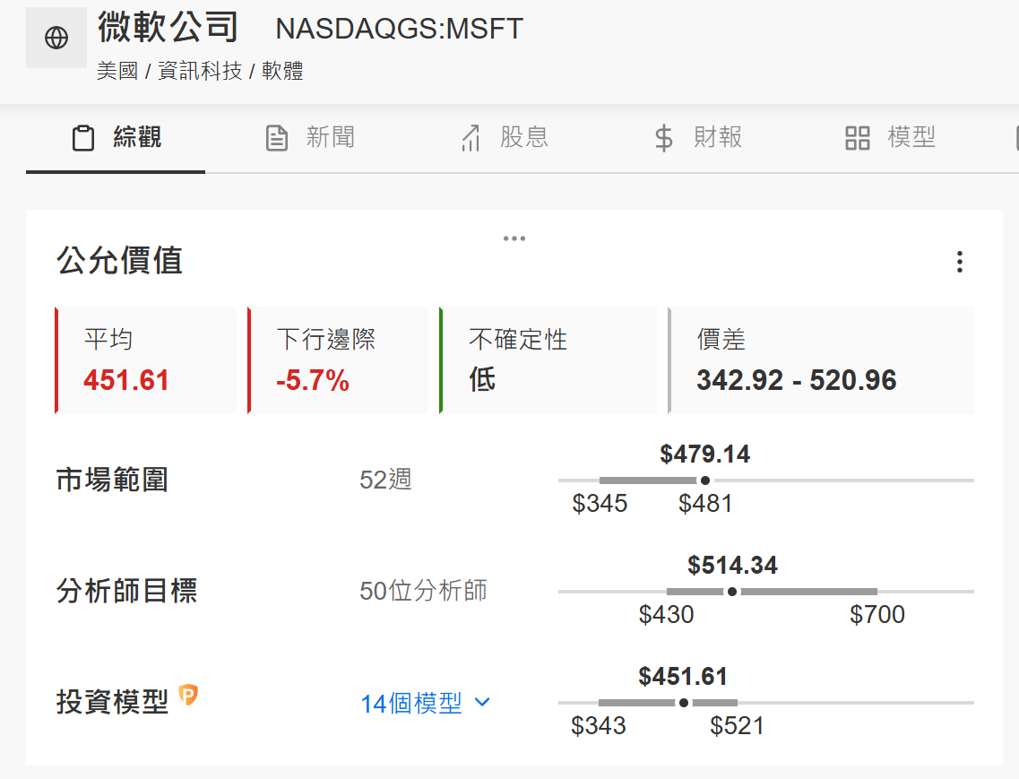This screenshot has width=1019, height=779.
Task: Click the investment model marker at $451.61
Action: [x=684, y=703]
